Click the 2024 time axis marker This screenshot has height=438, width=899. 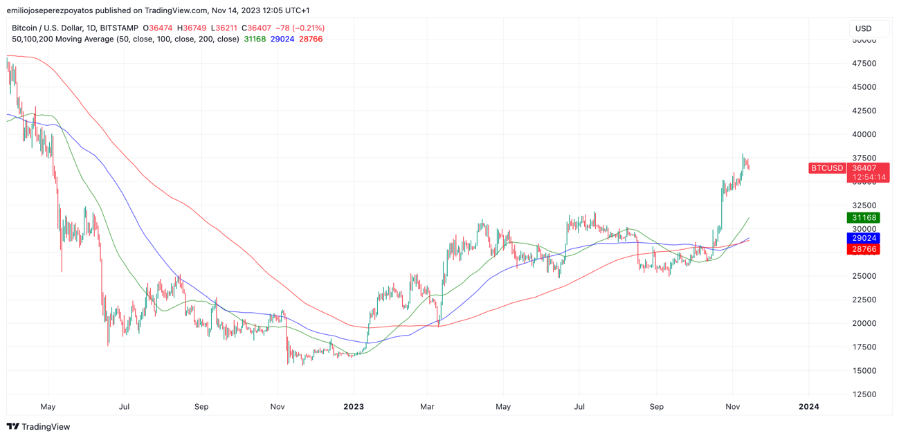point(808,407)
